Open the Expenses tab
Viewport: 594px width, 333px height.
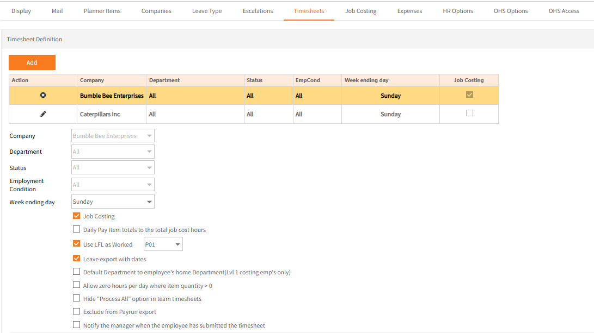tap(409, 11)
